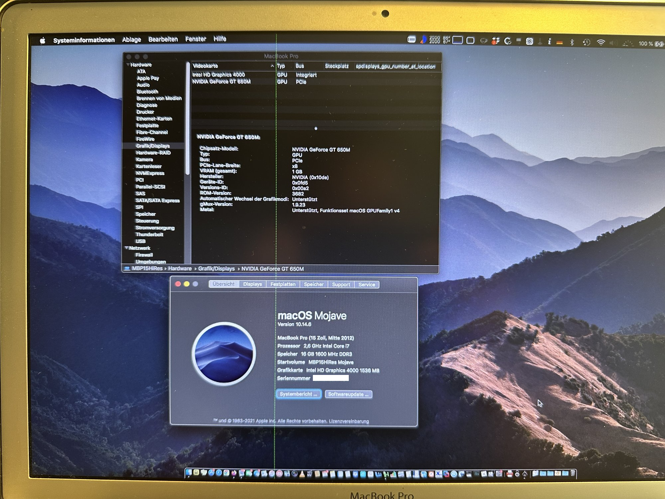Collapse the Hardware section in sidebar
Screen dimensions: 665x499
pyautogui.click(x=128, y=65)
